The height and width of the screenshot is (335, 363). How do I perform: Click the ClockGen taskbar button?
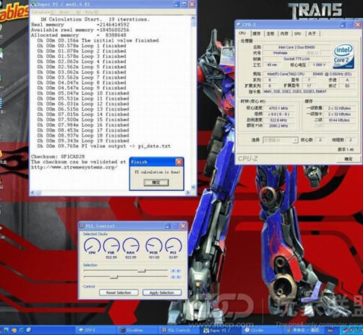(137, 330)
